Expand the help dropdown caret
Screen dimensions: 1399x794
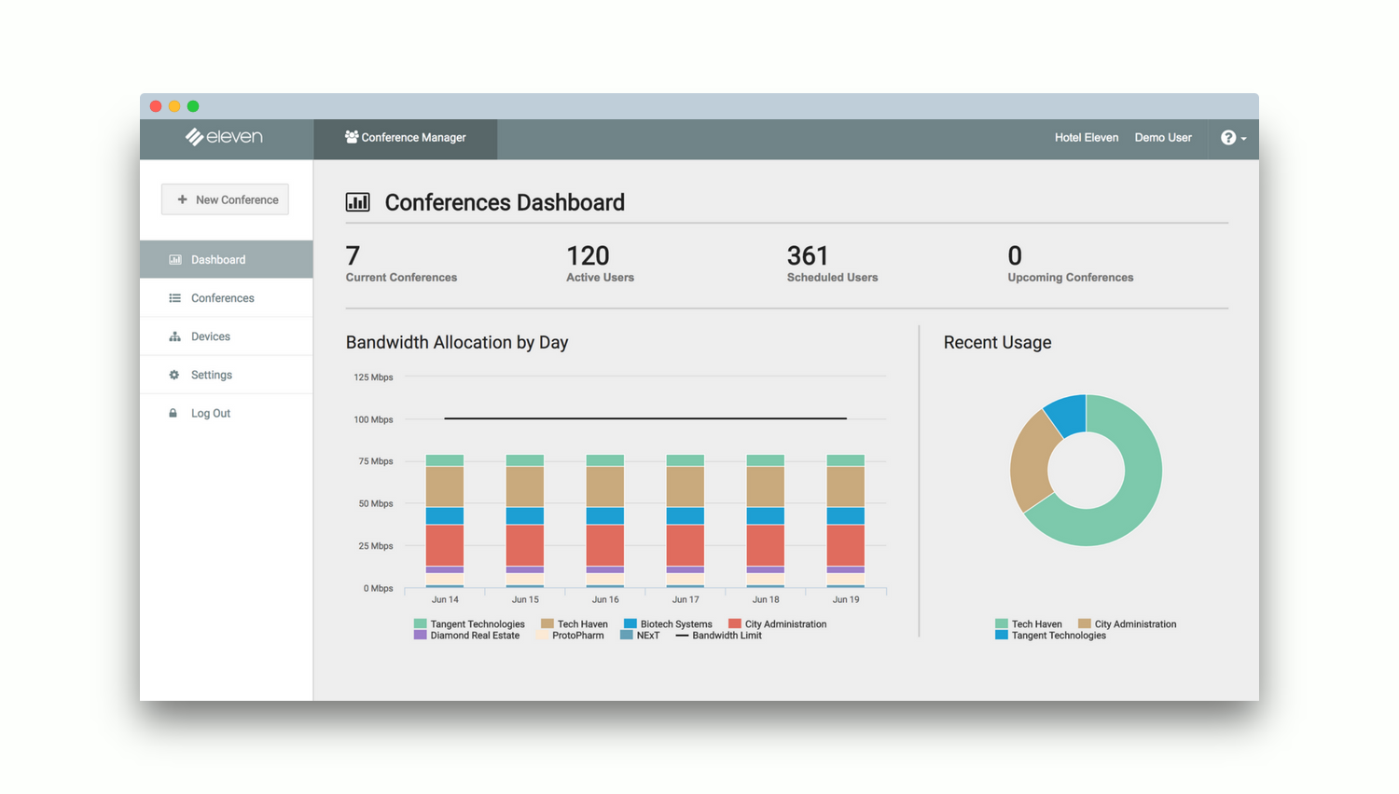(x=1244, y=139)
